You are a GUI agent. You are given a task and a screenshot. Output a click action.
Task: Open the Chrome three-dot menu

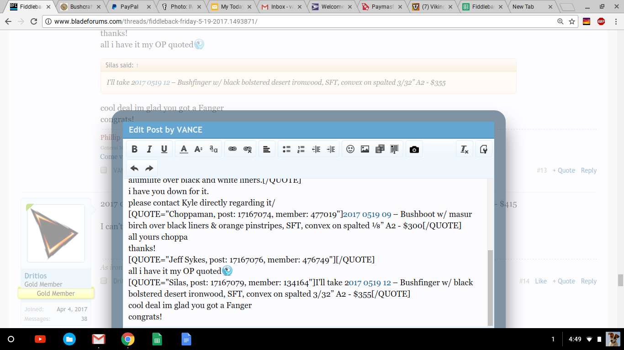click(615, 21)
